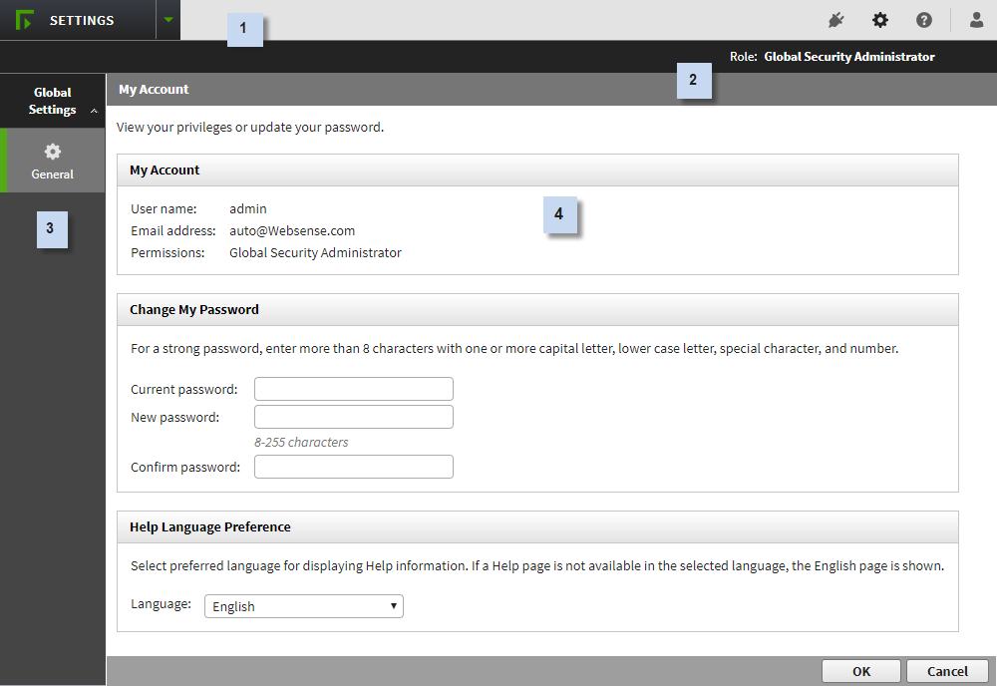
Task: Click the email auto@Websense.com
Action: pyautogui.click(x=292, y=231)
